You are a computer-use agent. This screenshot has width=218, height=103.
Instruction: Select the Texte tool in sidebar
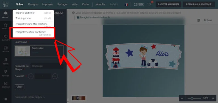pyautogui.click(x=6, y=61)
